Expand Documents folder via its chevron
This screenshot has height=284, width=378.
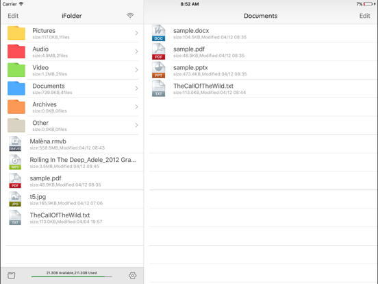(136, 88)
